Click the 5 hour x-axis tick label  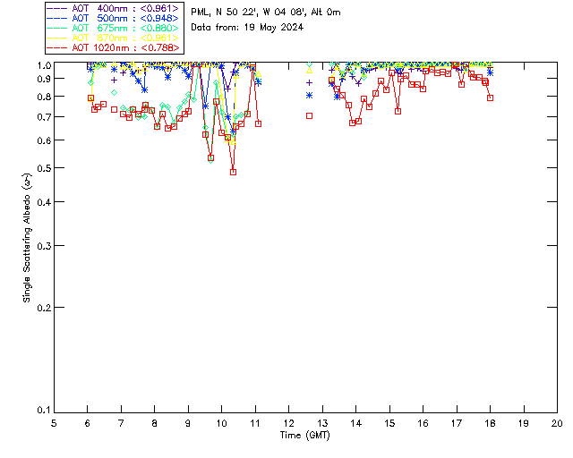(x=54, y=423)
